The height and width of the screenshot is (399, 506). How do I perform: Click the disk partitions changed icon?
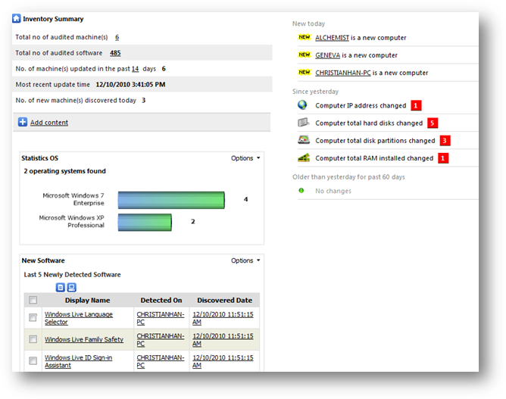point(304,140)
